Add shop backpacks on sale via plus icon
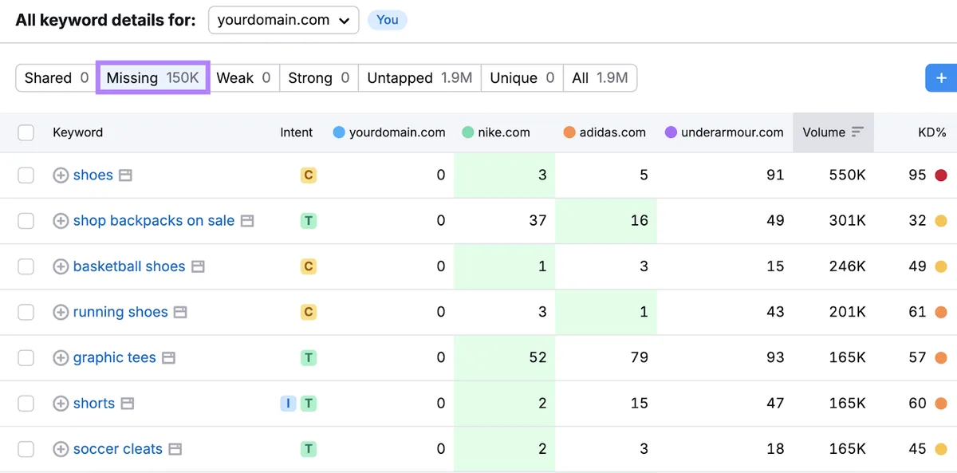Viewport: 957px width, 473px height. click(x=61, y=221)
